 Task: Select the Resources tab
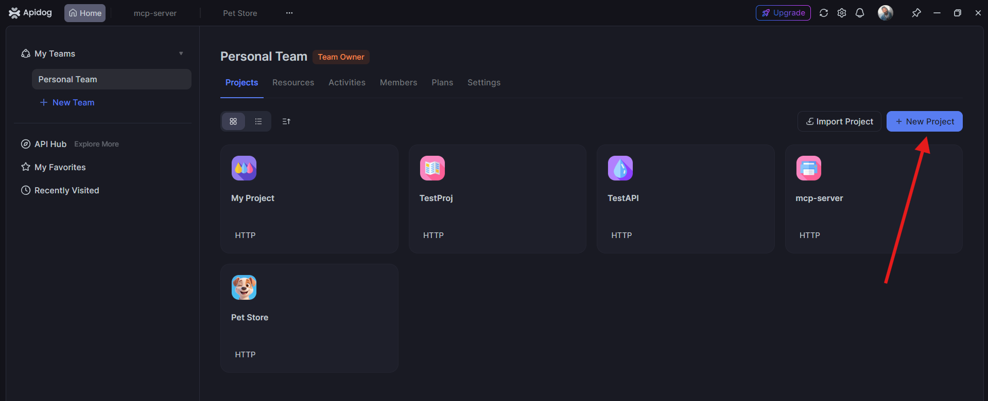293,82
